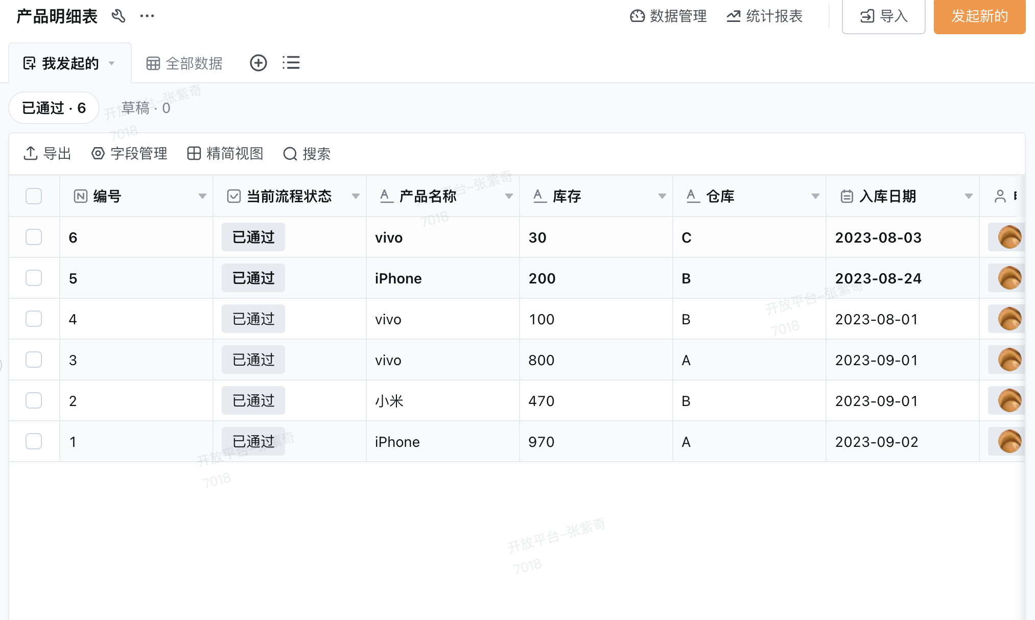The height and width of the screenshot is (620, 1035).
Task: Open the wrench settings icon beside 产品明细表
Action: point(119,16)
